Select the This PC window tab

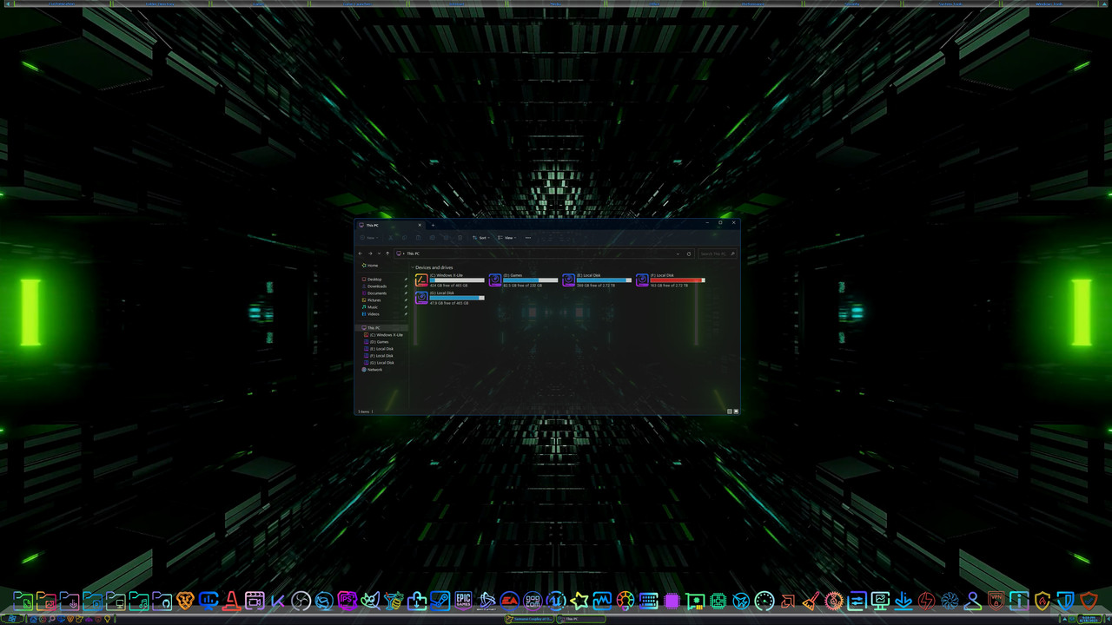[391, 225]
